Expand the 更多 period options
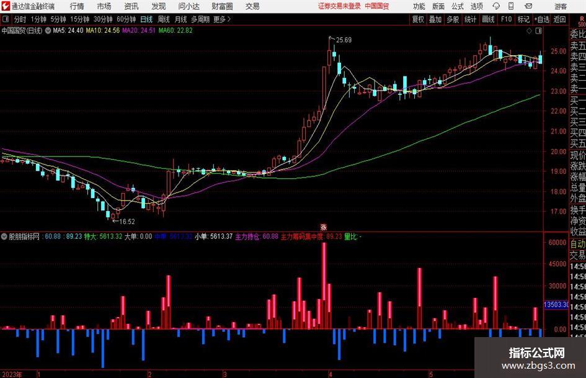Screen dimensions: 586x378 click(222, 19)
